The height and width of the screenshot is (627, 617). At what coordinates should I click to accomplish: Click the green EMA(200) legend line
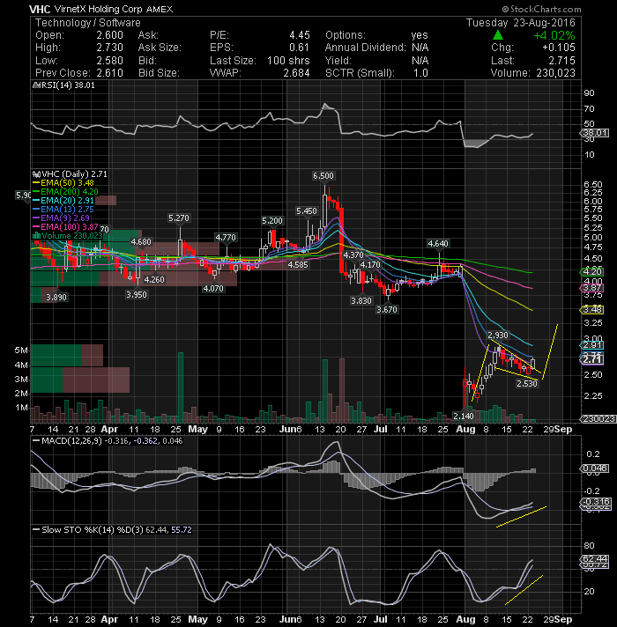click(36, 192)
